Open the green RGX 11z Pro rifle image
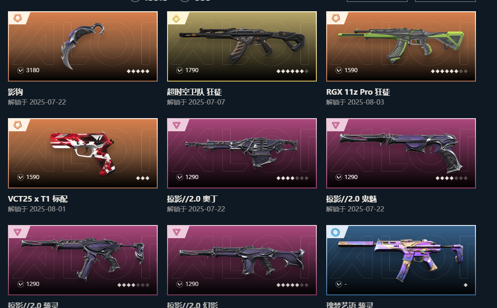 401,45
